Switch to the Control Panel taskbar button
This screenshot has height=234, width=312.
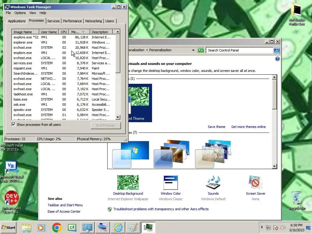pyautogui.click(x=87, y=227)
